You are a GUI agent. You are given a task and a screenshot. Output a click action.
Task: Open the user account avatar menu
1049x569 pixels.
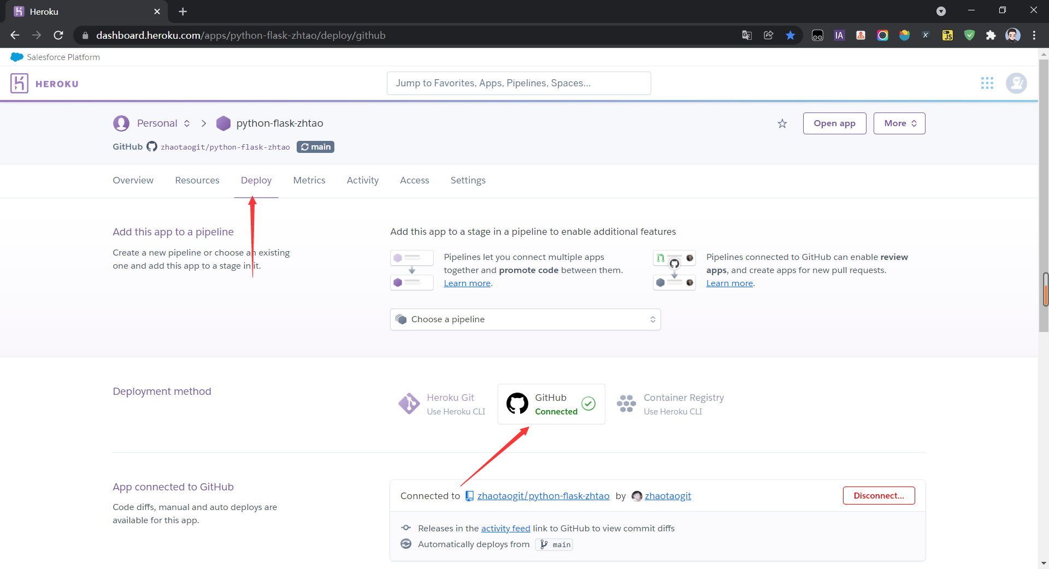[1016, 83]
